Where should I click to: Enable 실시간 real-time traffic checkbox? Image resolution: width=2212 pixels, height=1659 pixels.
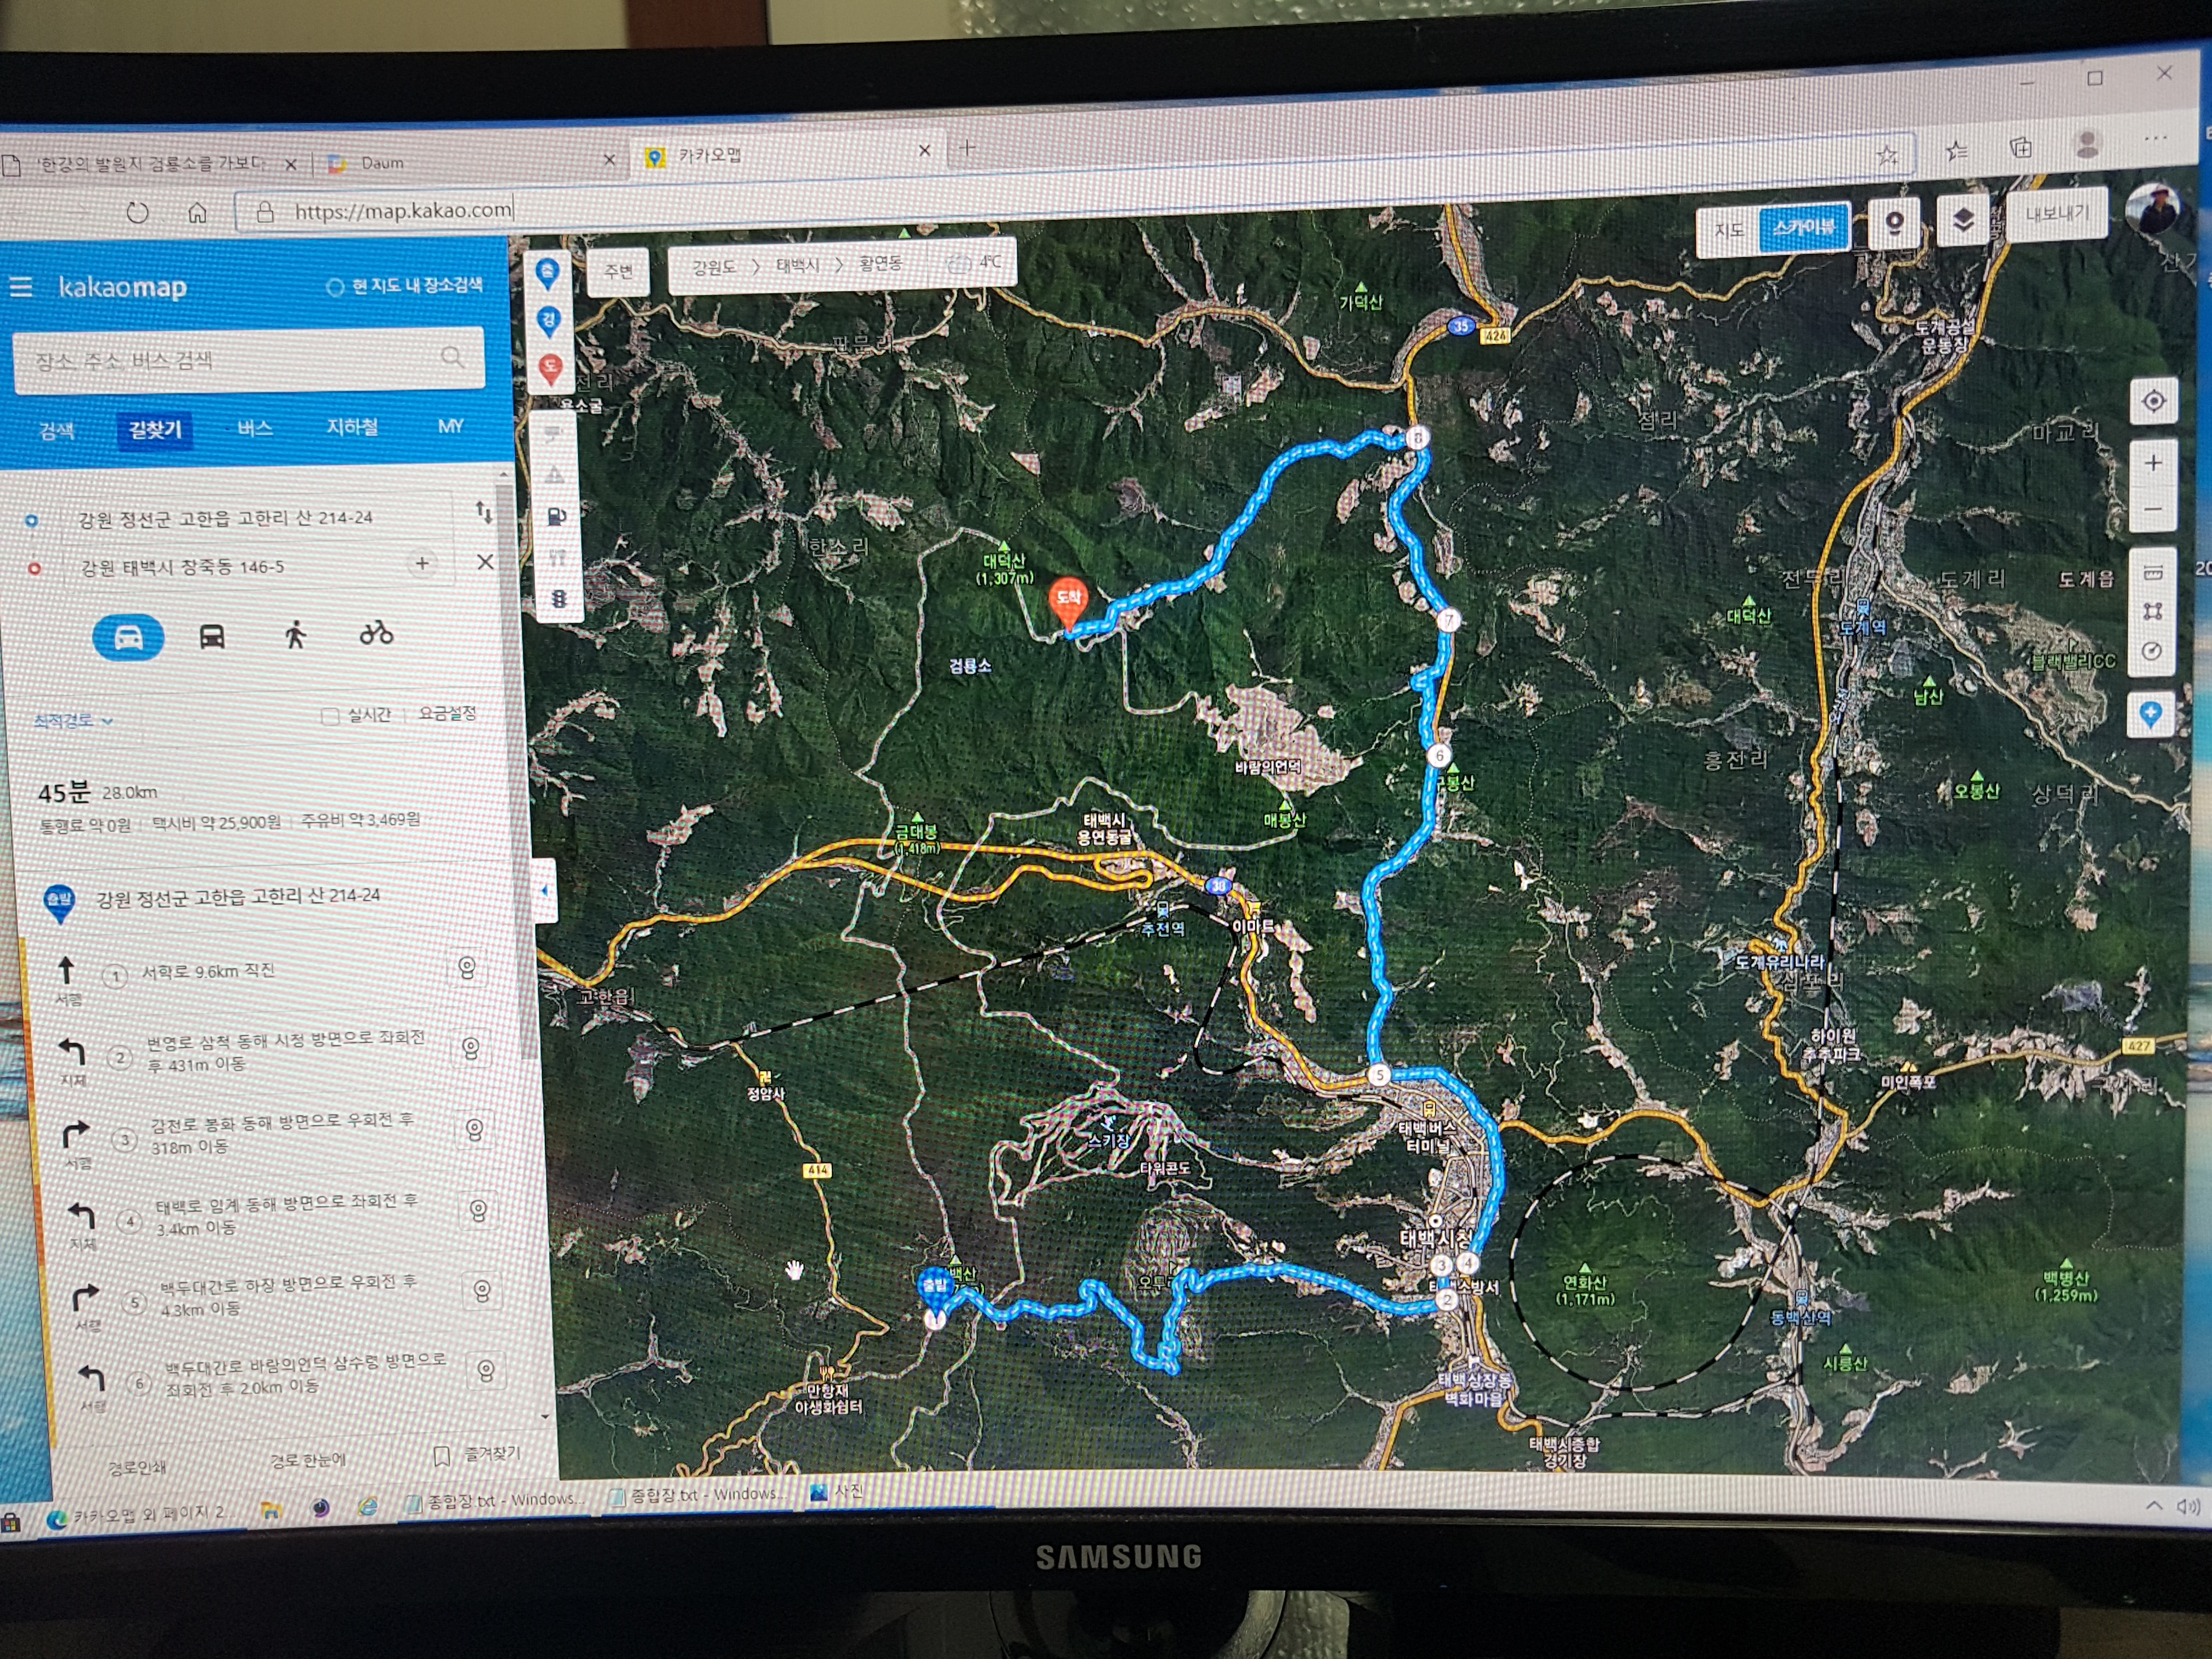330,716
